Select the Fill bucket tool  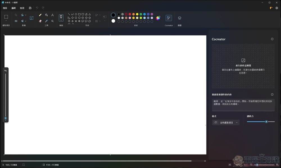point(46,15)
